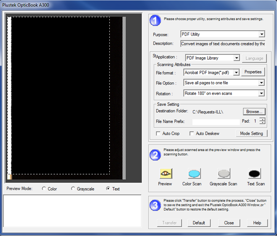Open Help
Screen dimensions: 277x236
click(257, 223)
